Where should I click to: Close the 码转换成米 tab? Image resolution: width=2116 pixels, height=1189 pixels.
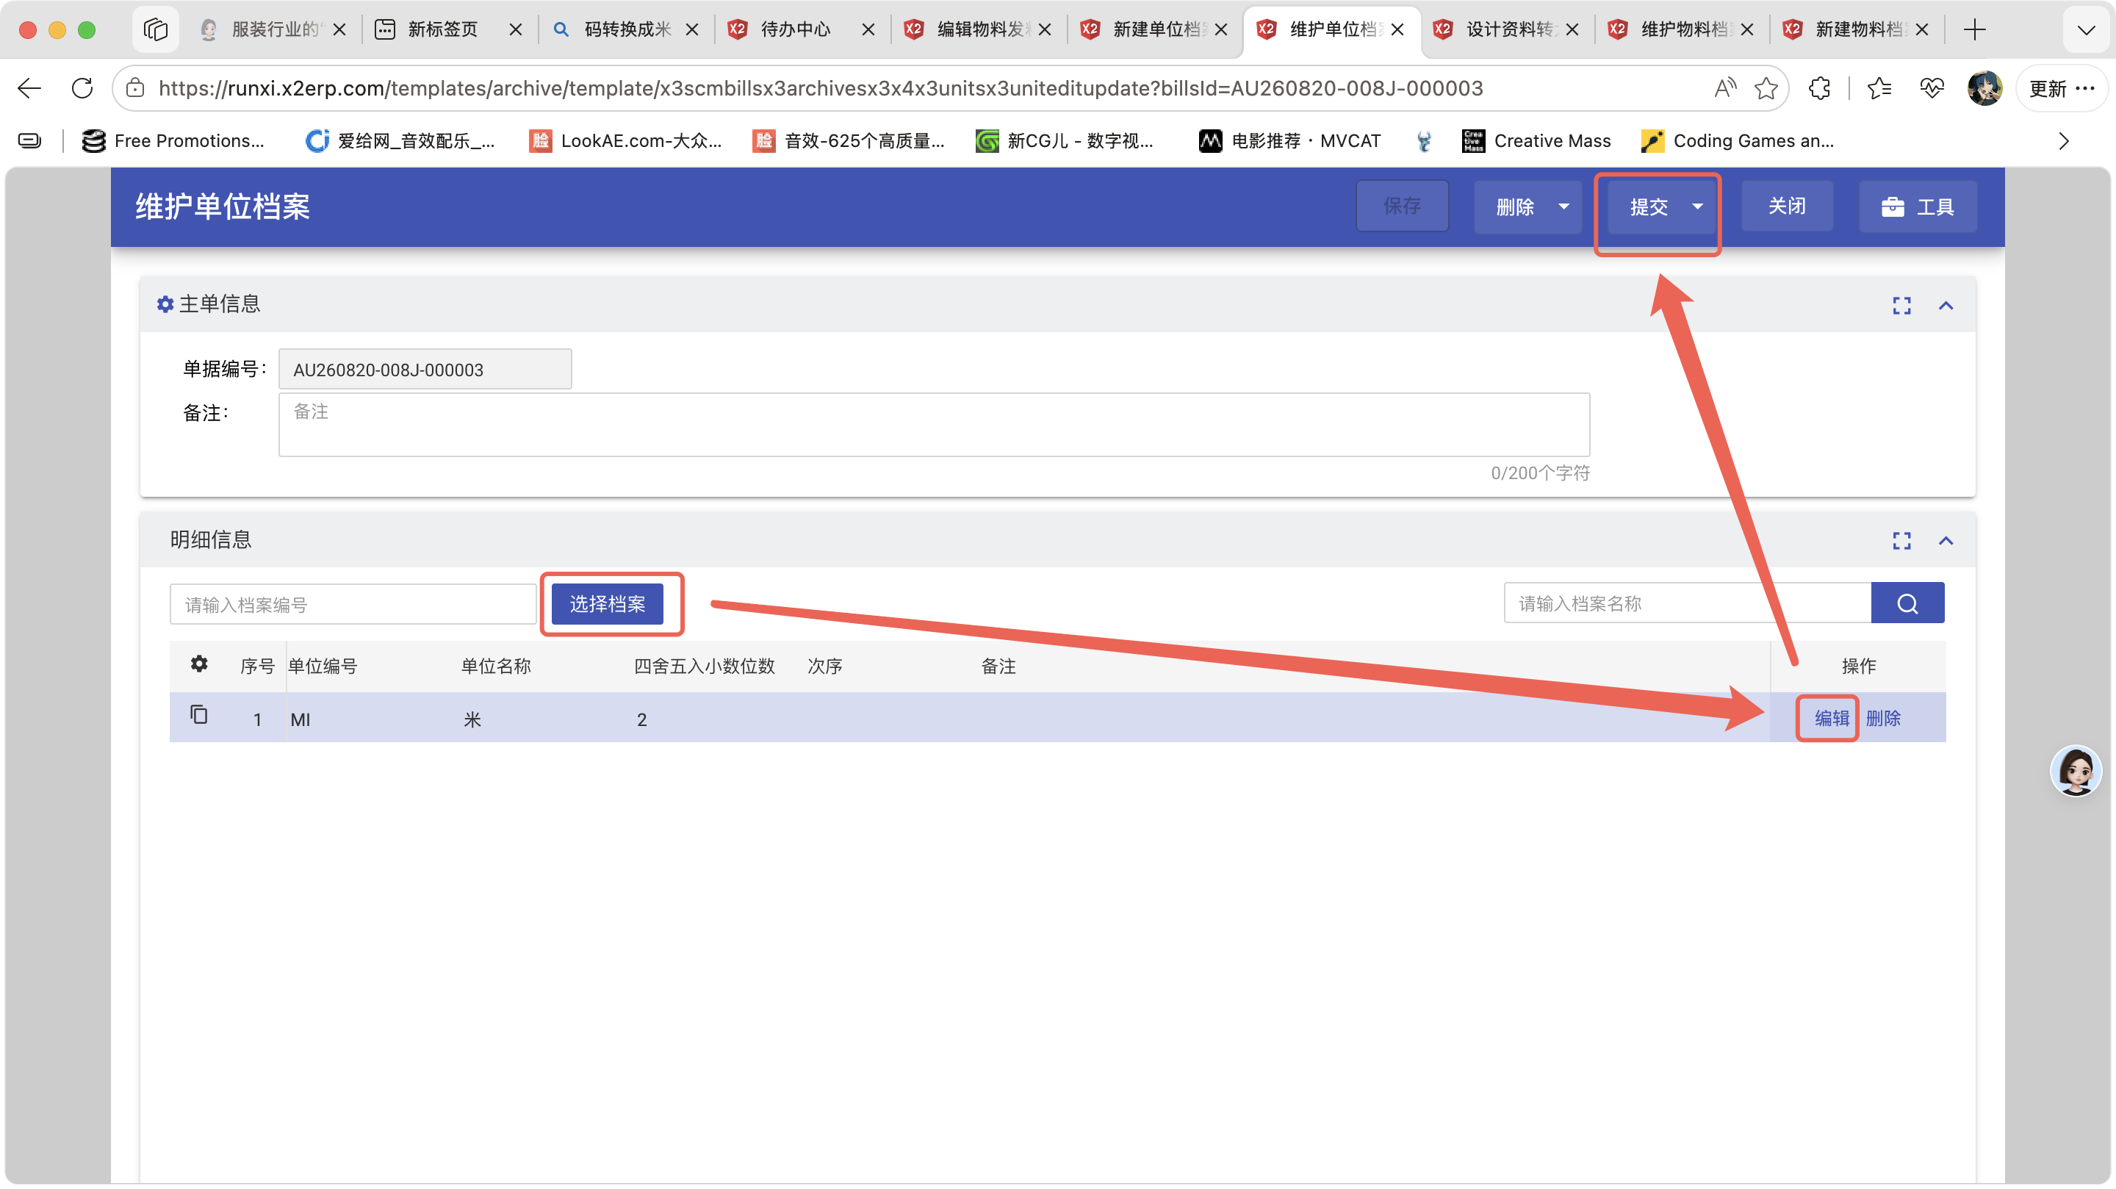point(691,29)
